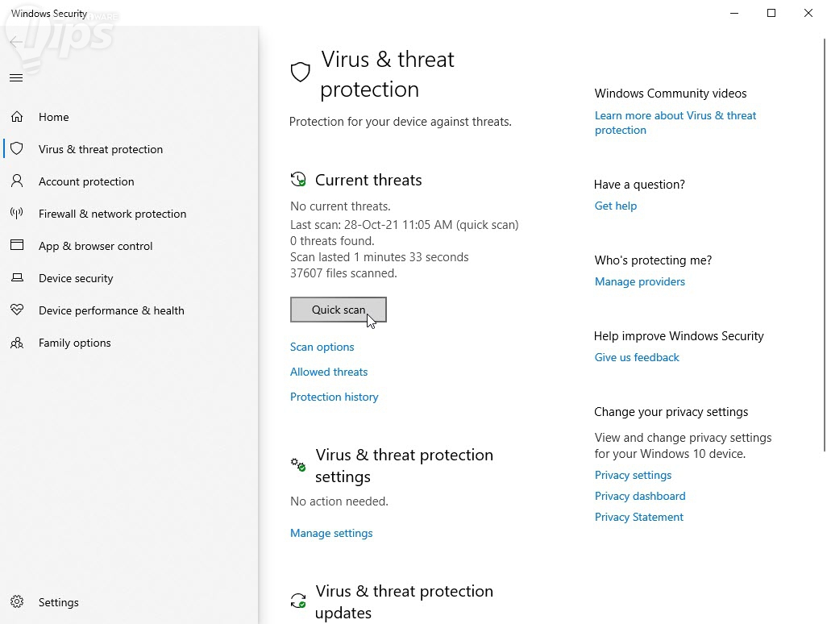Image resolution: width=827 pixels, height=624 pixels.
Task: Open Protection history
Action: [x=334, y=397]
